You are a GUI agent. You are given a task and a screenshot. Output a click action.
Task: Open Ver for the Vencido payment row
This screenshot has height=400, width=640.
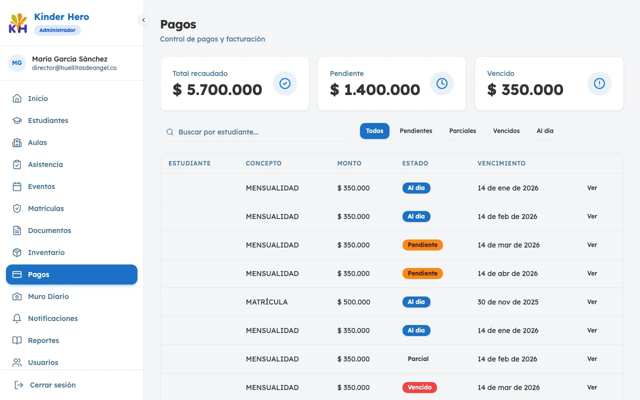[592, 387]
